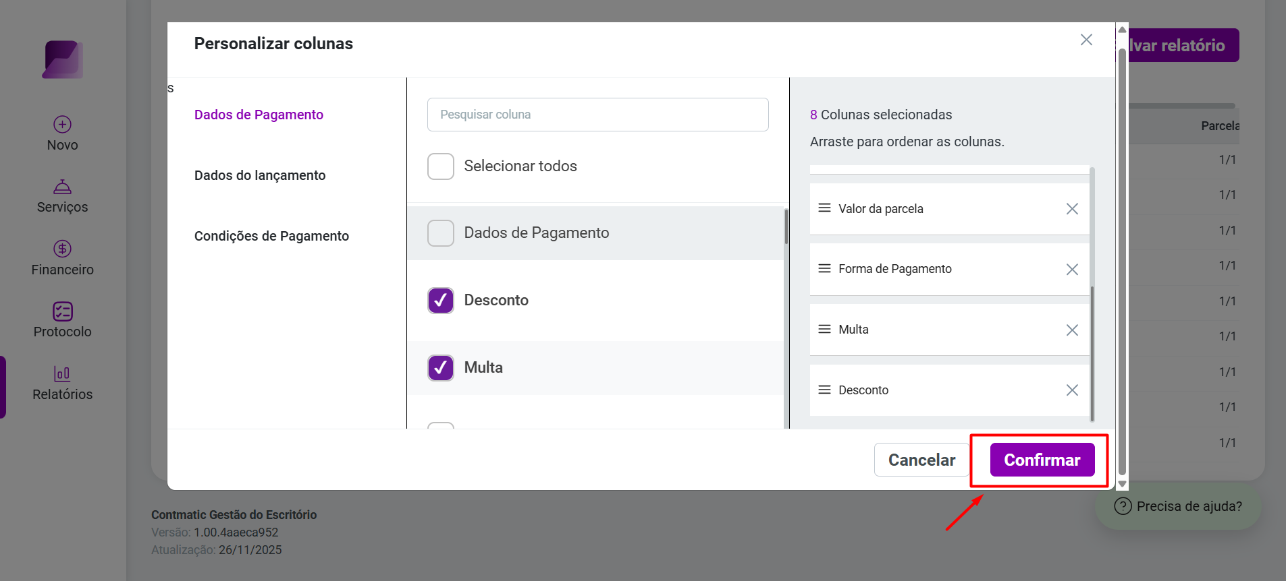Uncheck the Desconto checkbox
This screenshot has width=1286, height=581.
click(441, 301)
